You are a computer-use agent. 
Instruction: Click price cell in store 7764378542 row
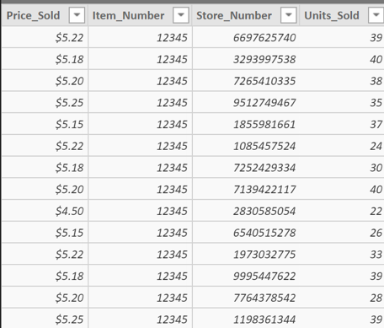[x=45, y=298]
